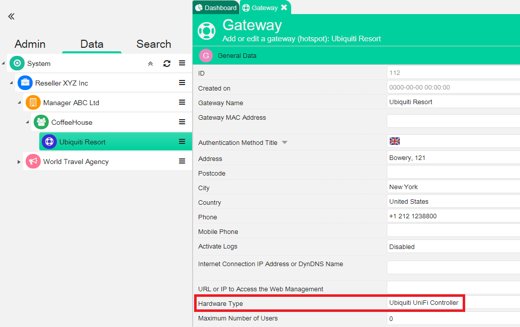Open the hamburger menu for System
Viewport: 520px width, 327px height.
pos(182,63)
